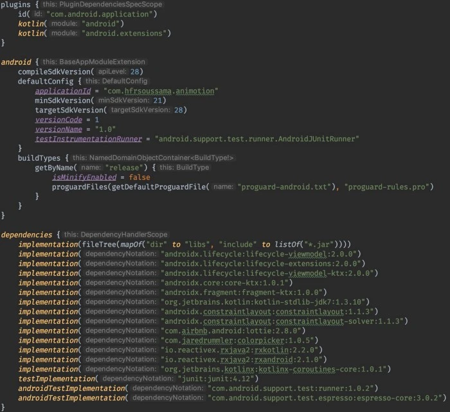Viewport: 450px width, 412px height.
Task: Select the underlined applicationId property
Action: point(62,91)
